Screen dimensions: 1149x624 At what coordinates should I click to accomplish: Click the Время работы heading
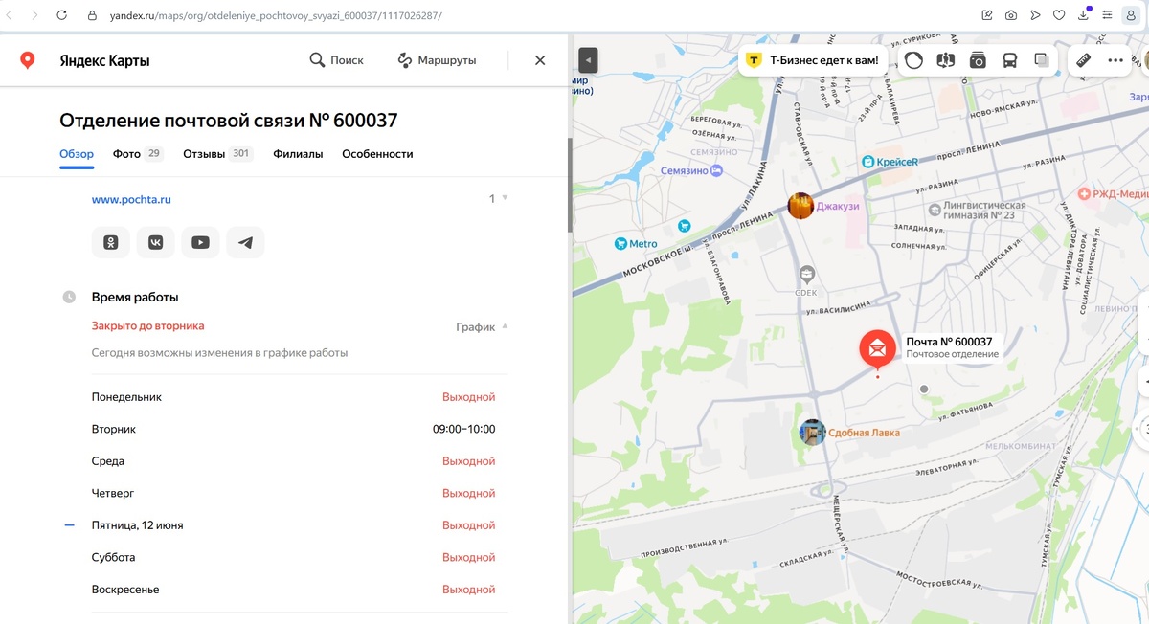[135, 297]
